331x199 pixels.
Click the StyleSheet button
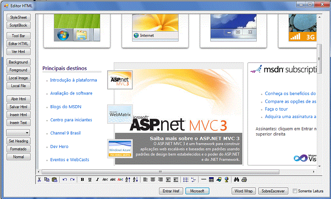18,17
